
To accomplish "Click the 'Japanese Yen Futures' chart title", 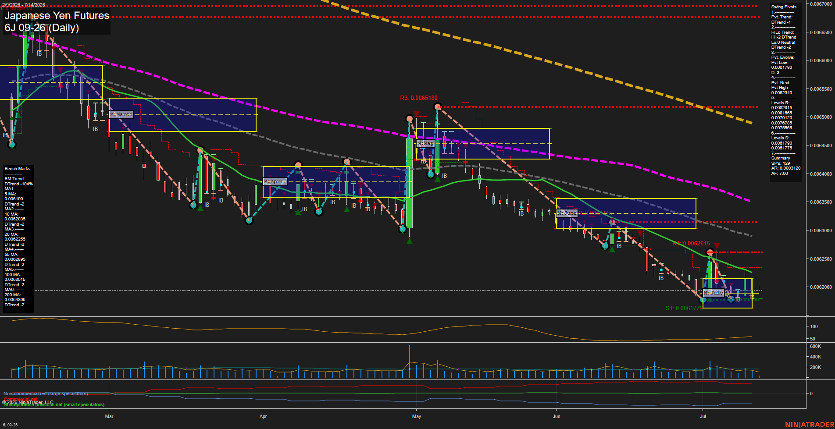I will (x=57, y=15).
